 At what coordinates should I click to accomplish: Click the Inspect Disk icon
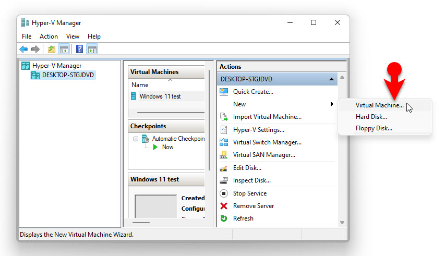(x=224, y=180)
